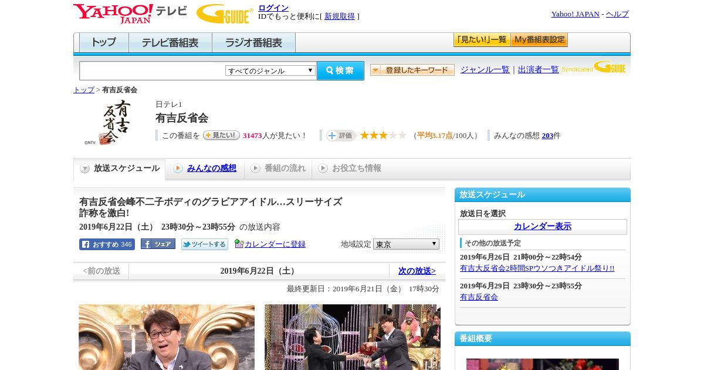The image size is (704, 370).
Task: Focus the search keyword input field
Action: pyautogui.click(x=153, y=70)
